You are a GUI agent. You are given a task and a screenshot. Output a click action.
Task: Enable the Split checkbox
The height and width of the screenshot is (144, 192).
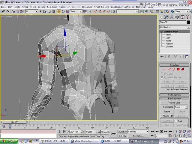(176, 121)
